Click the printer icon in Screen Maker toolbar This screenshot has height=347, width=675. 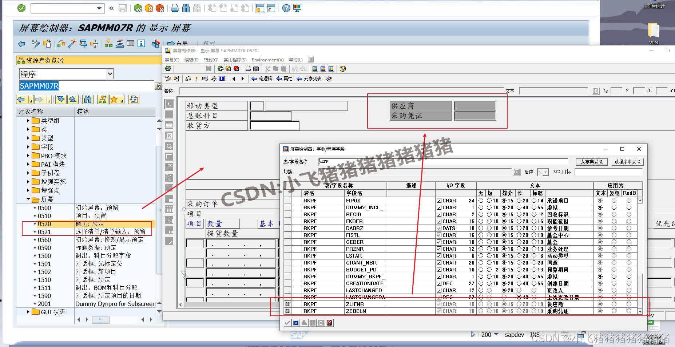[248, 69]
